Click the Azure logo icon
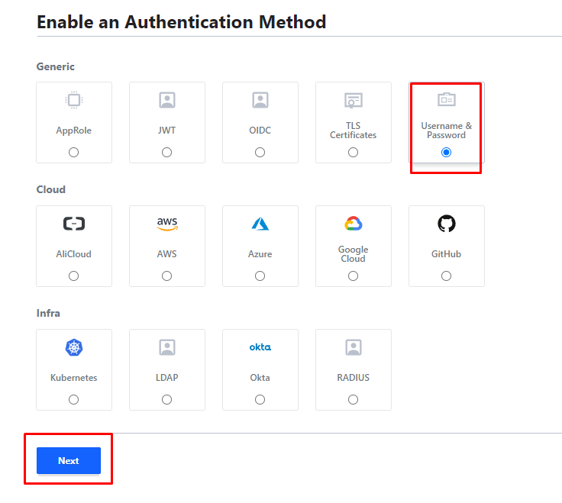The image size is (562, 503). tap(260, 224)
